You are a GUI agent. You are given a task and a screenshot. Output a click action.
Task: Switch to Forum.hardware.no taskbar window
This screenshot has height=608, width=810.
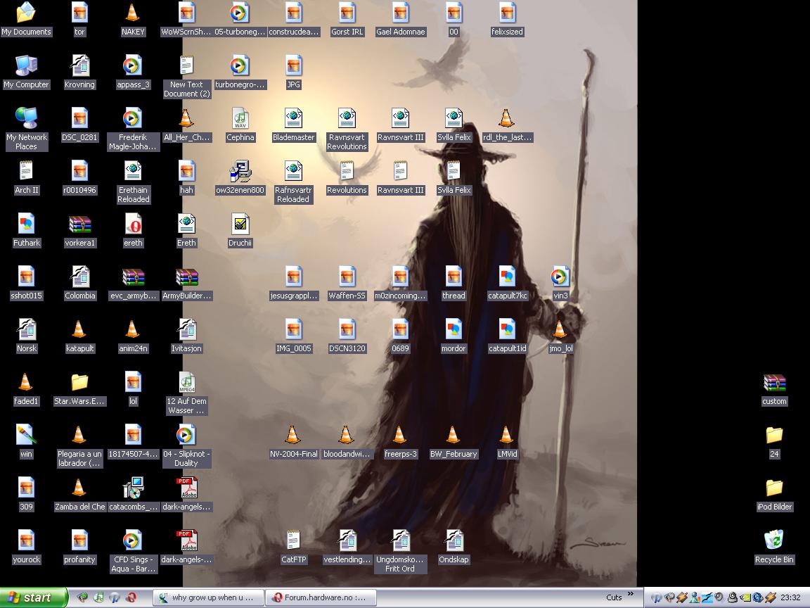(321, 597)
